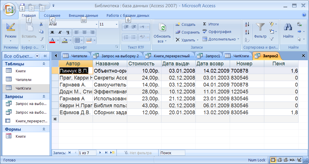Viewport: 309px width, 164px height.
Task: Click the Copy icon in clipboard group
Action: click(x=41, y=32)
